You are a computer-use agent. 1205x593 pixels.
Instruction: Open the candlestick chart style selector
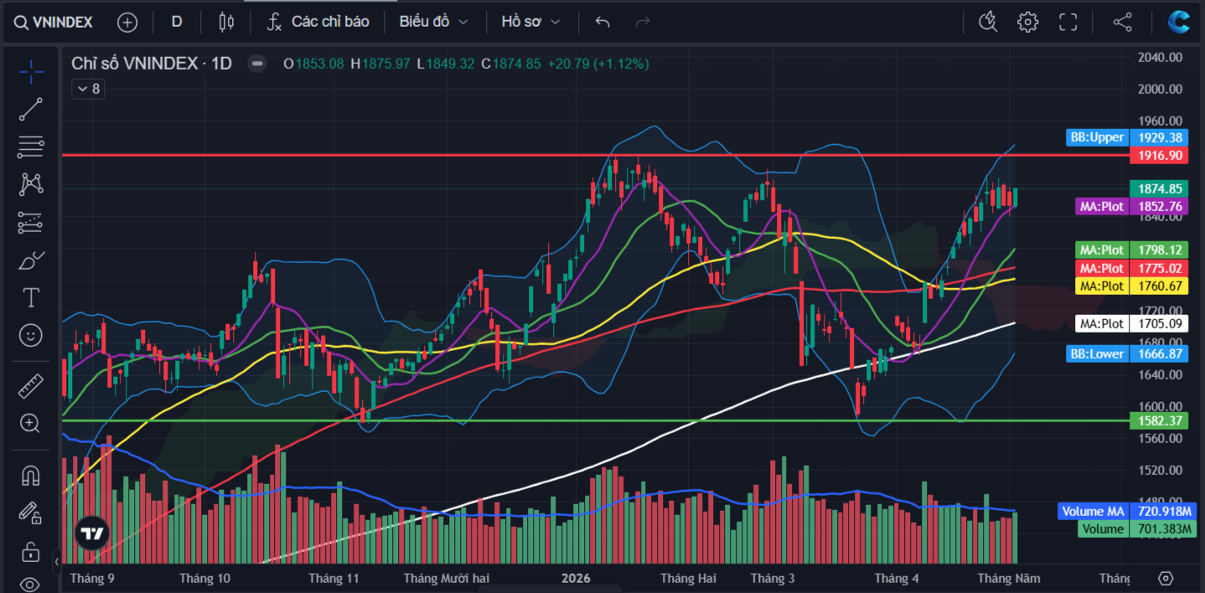click(x=225, y=22)
